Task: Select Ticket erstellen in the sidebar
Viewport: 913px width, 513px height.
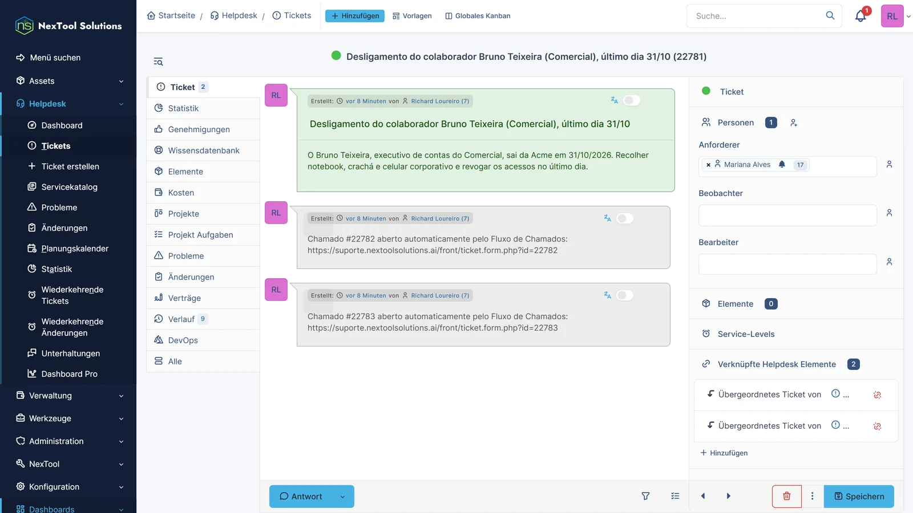Action: tap(70, 166)
